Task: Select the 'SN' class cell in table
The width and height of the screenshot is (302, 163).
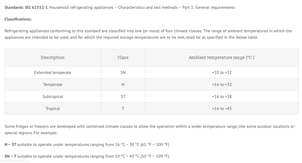Action: tap(123, 73)
